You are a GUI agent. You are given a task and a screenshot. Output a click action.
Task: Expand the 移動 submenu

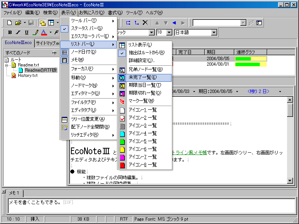click(89, 78)
